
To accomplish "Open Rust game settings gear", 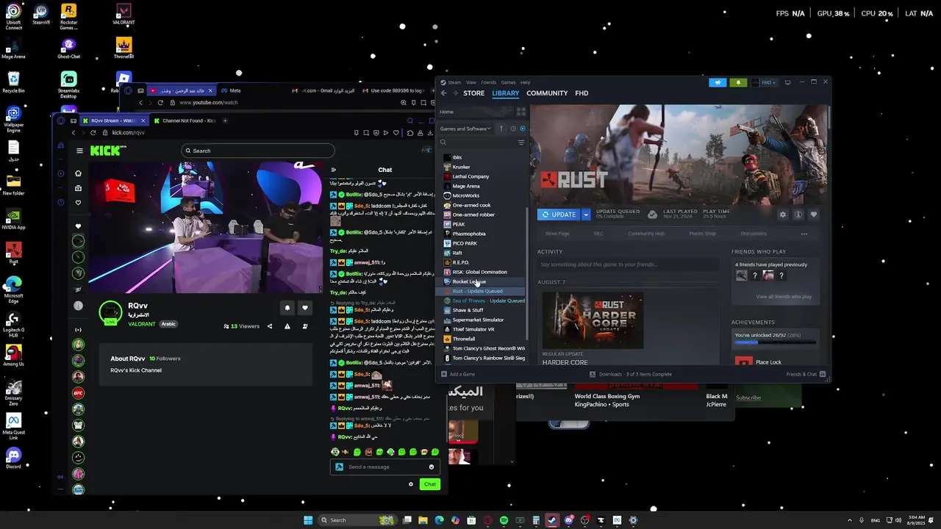I will (782, 215).
